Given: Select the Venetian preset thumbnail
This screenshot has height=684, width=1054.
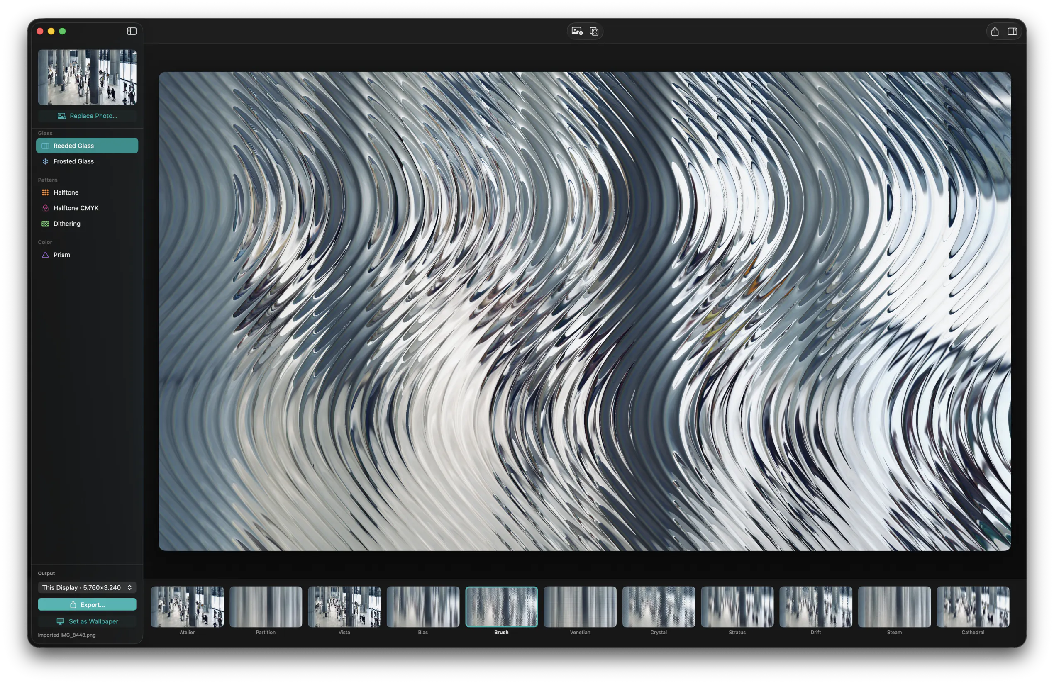Looking at the screenshot, I should pyautogui.click(x=580, y=606).
